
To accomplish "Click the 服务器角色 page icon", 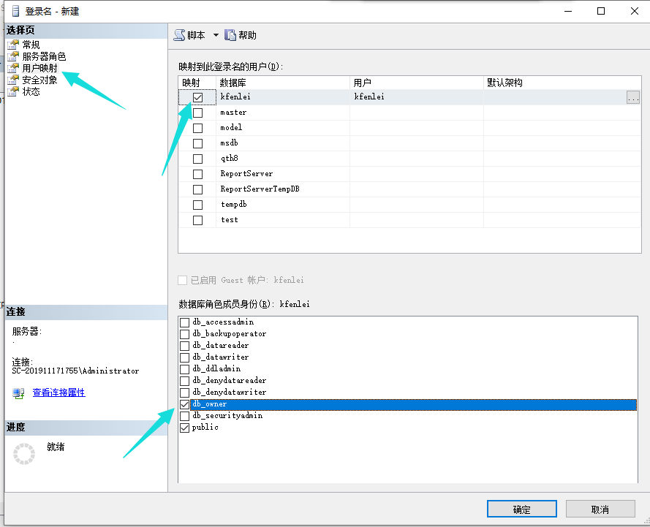I will [x=12, y=56].
